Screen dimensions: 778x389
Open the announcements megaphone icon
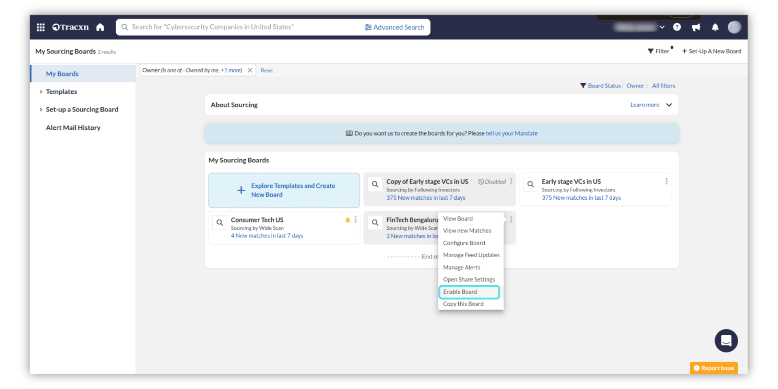(x=696, y=27)
